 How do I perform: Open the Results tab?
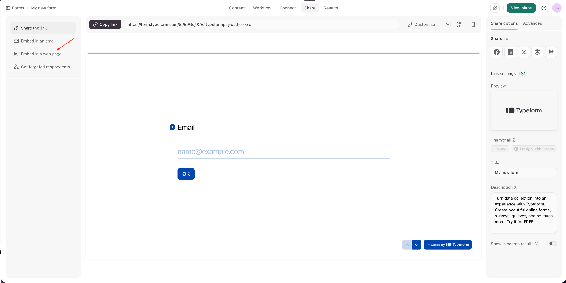pos(331,8)
